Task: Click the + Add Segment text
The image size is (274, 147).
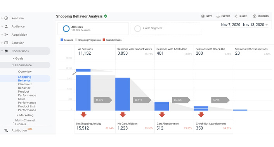Action: 153,28
